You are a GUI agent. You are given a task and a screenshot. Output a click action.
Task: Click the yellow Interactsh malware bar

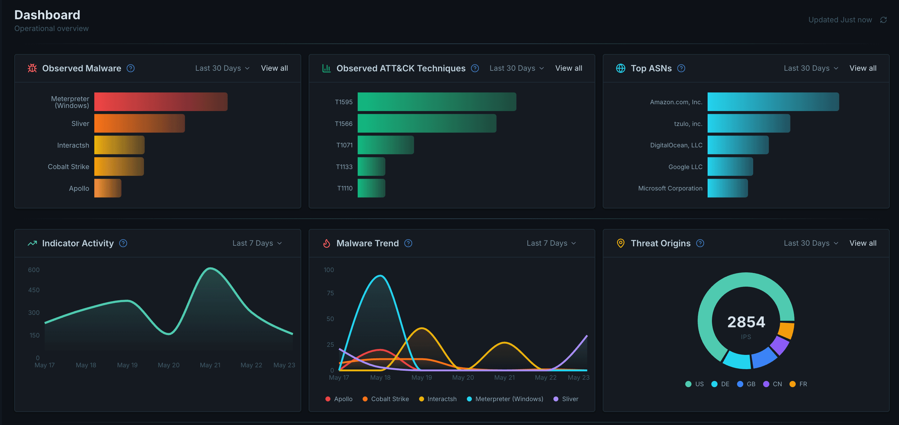(x=119, y=145)
